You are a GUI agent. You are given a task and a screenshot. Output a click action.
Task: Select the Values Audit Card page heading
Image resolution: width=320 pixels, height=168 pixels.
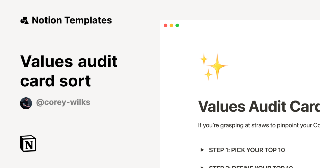tap(259, 107)
